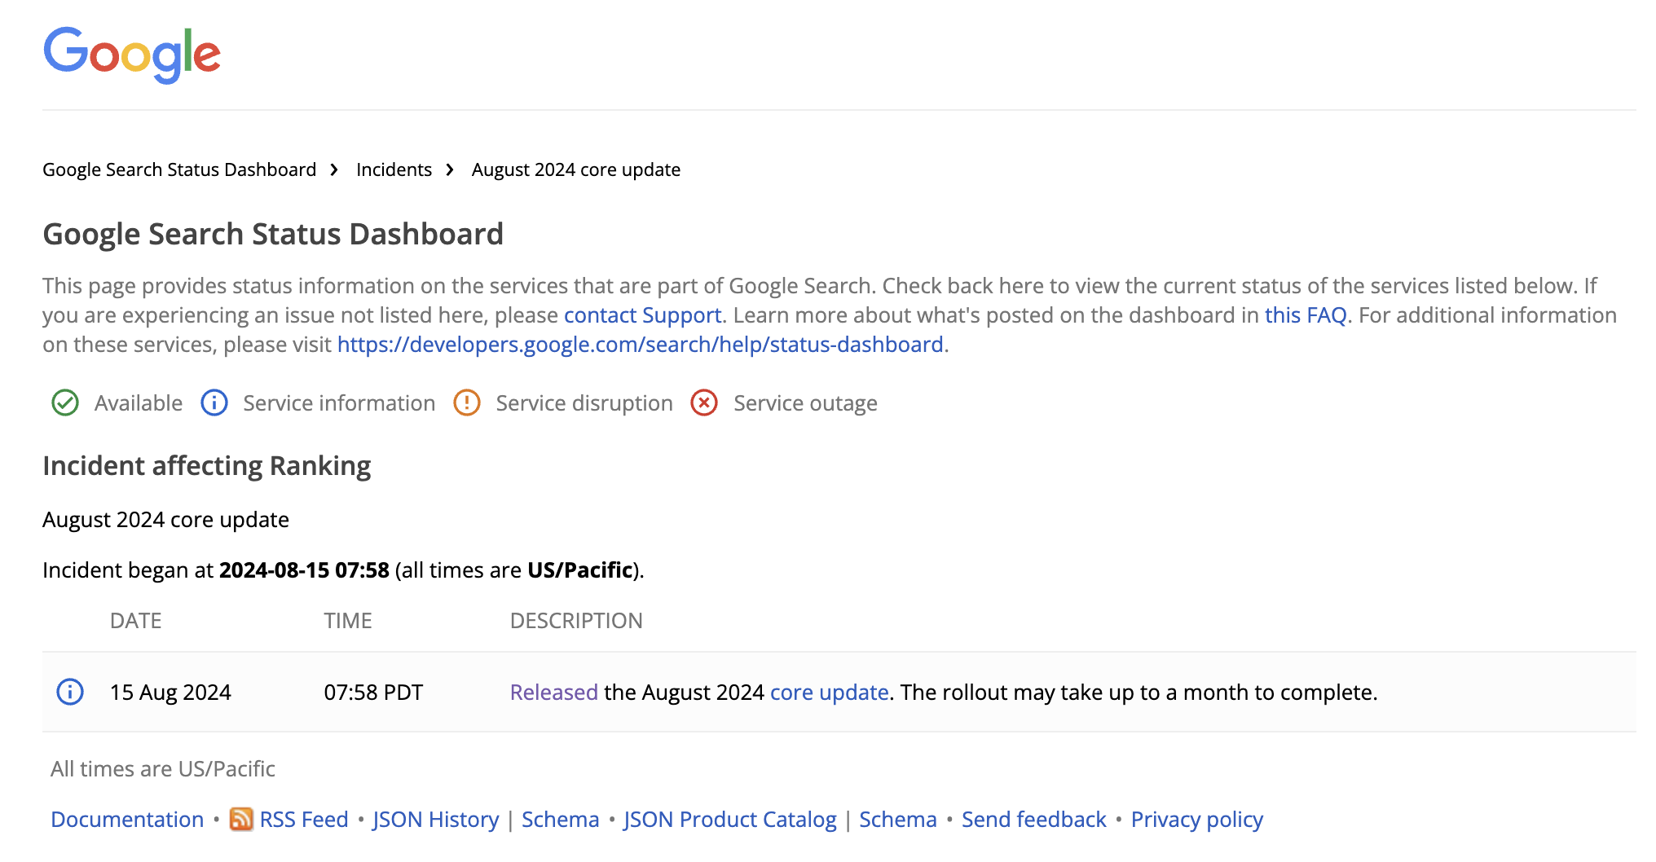Click the info icon beside the 15 Aug 2024 entry

[x=70, y=693]
